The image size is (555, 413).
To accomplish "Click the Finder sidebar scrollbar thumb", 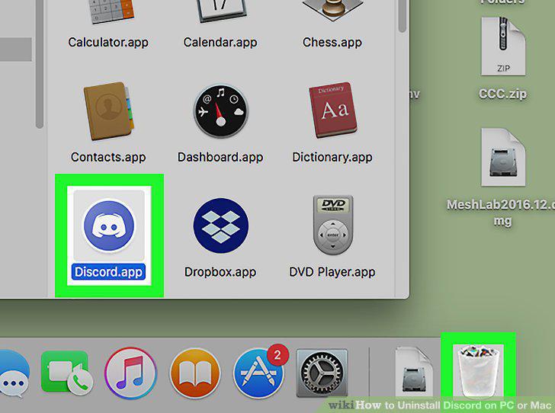I will point(40,64).
